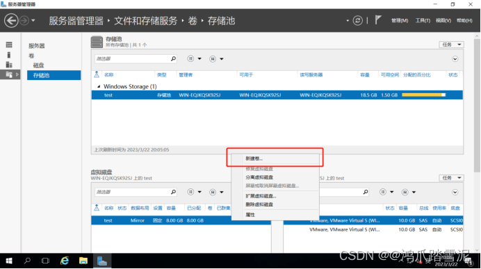This screenshot has width=481, height=269.
Task: Open list criteria icon in virtual disk pane
Action: 190,192
